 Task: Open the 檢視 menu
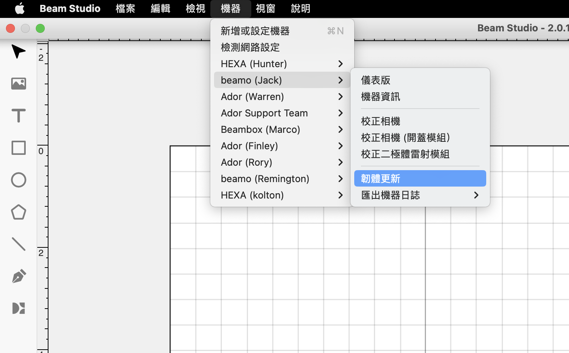195,8
